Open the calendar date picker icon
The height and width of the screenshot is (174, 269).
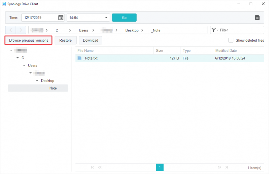point(61,18)
